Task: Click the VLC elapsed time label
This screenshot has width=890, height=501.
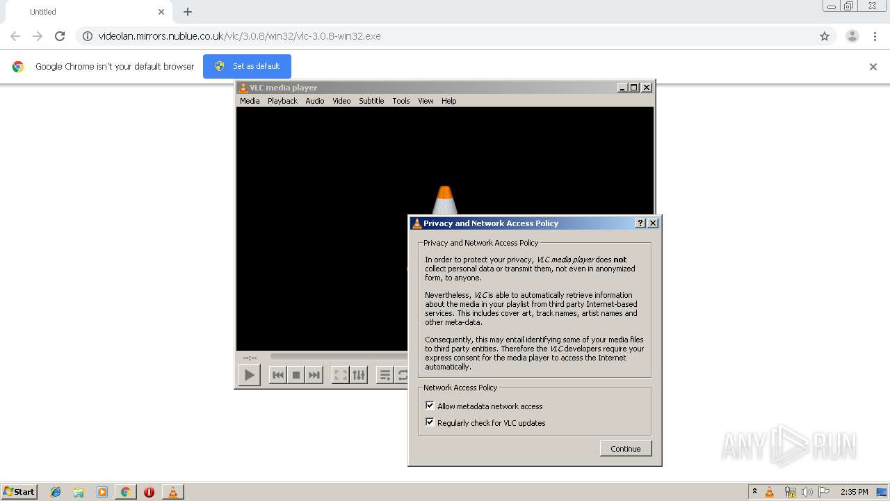Action: 250,358
